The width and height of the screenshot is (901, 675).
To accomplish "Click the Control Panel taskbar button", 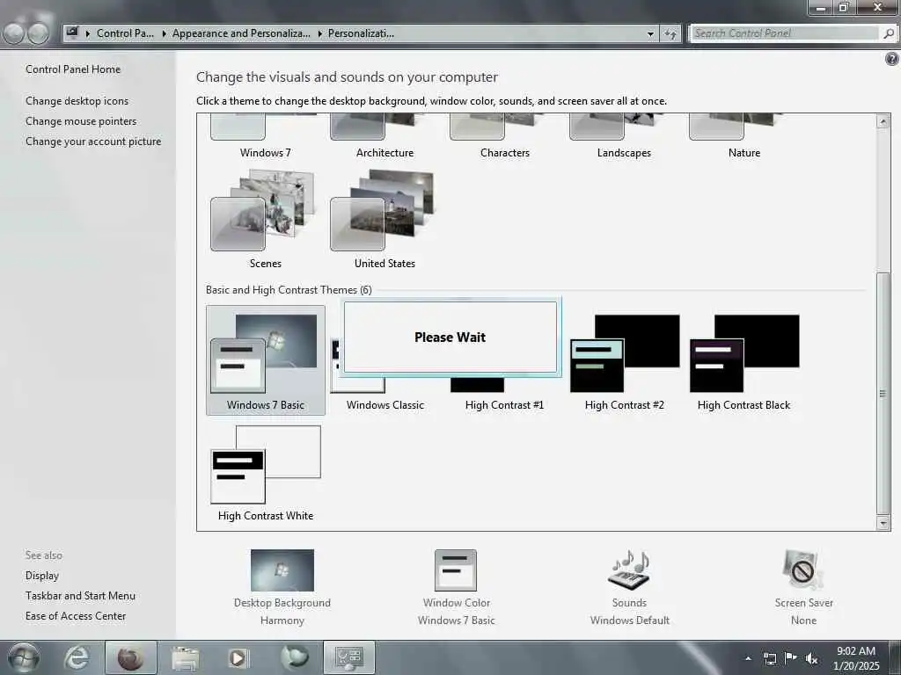I will click(348, 657).
